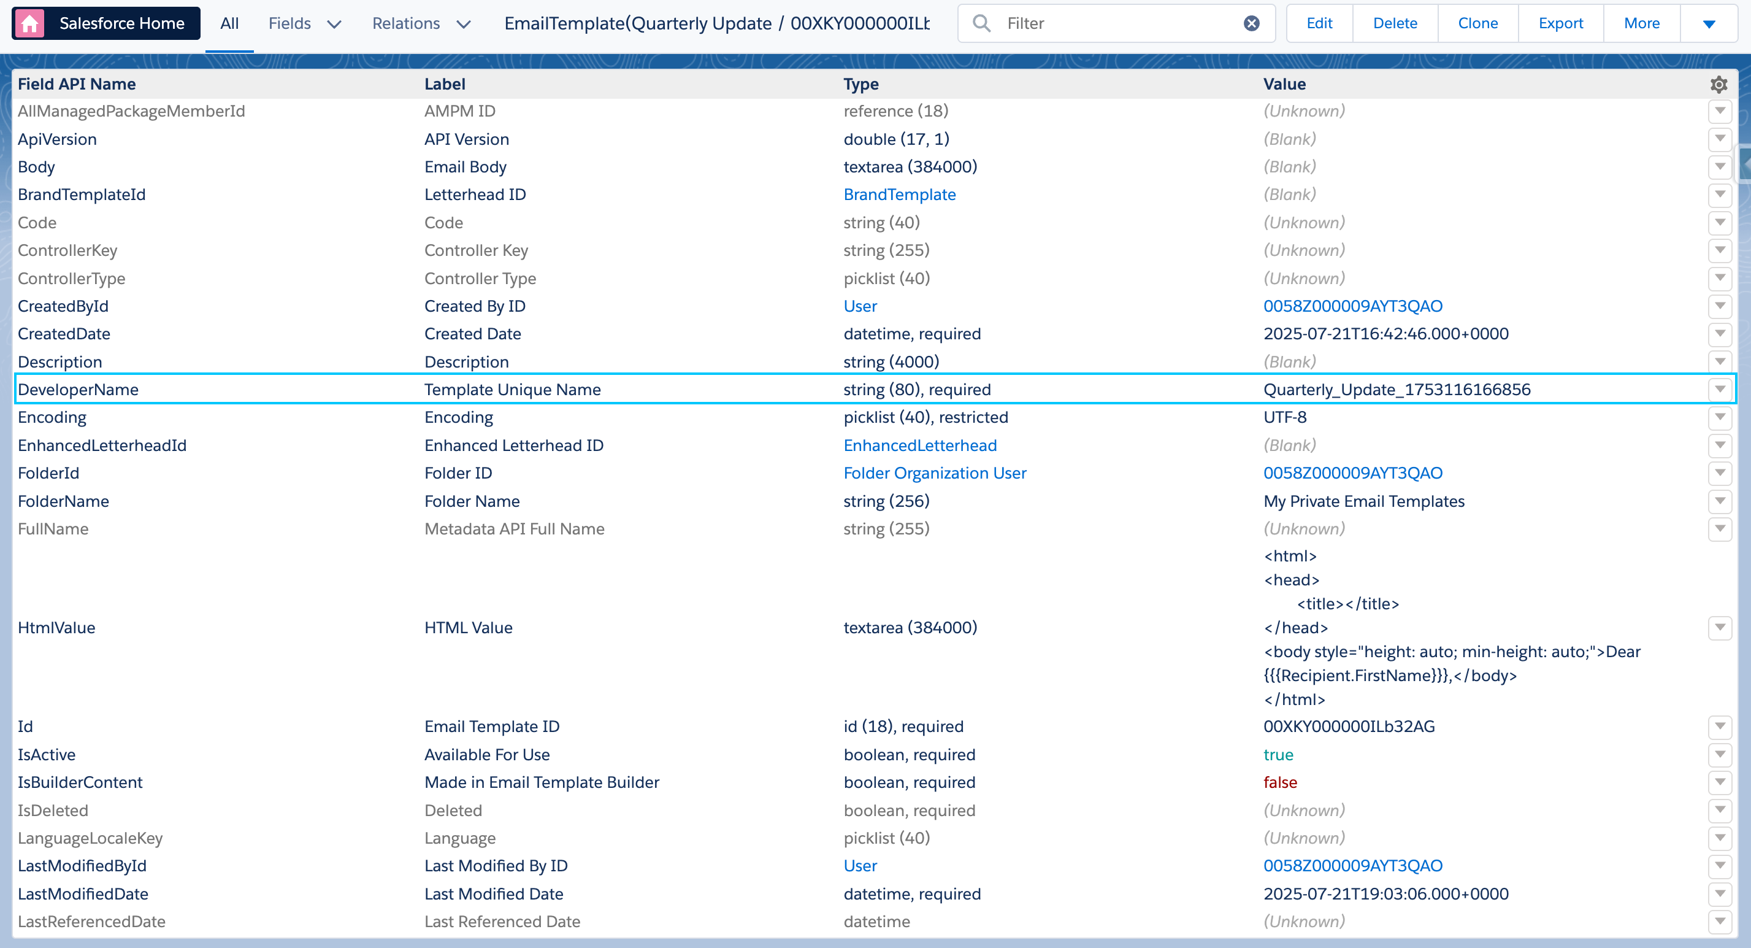This screenshot has width=1751, height=948.
Task: Open the Relations tab
Action: click(406, 24)
